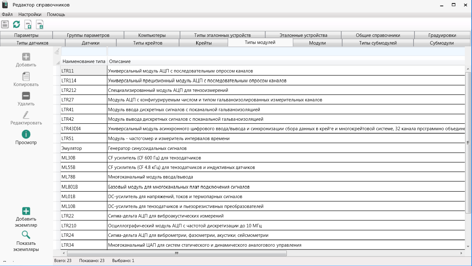Select the LTR22 row
472x266 pixels.
click(x=263, y=216)
